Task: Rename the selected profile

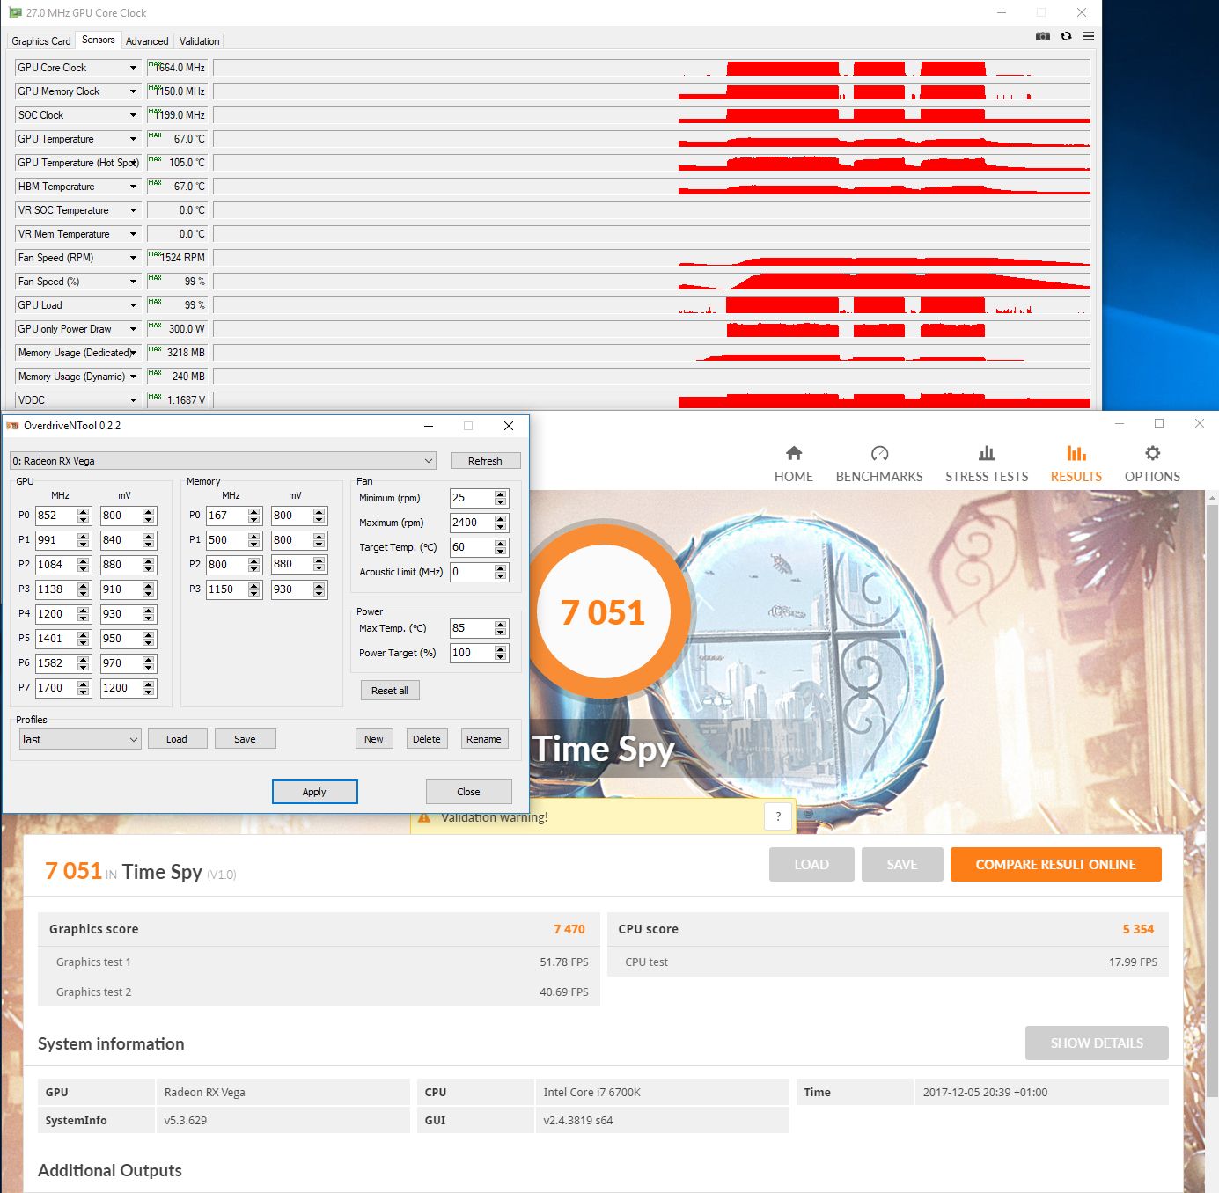Action: [x=484, y=739]
